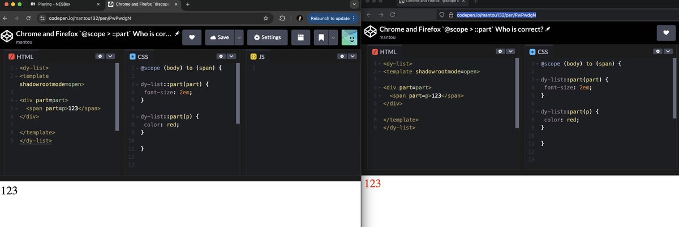Expand HTML editor dropdown chevron in Firefox window

pos(511,51)
